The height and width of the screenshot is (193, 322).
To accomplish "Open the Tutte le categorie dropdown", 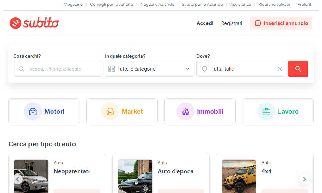I will 149,69.
